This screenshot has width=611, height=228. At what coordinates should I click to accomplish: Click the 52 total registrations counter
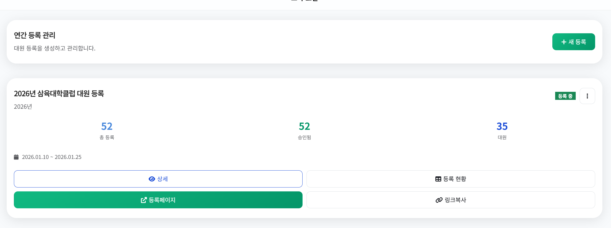pyautogui.click(x=106, y=126)
